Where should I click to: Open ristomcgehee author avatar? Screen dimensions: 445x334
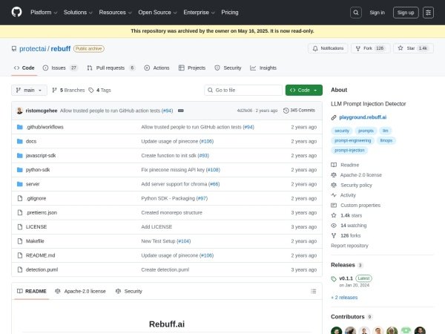19,111
